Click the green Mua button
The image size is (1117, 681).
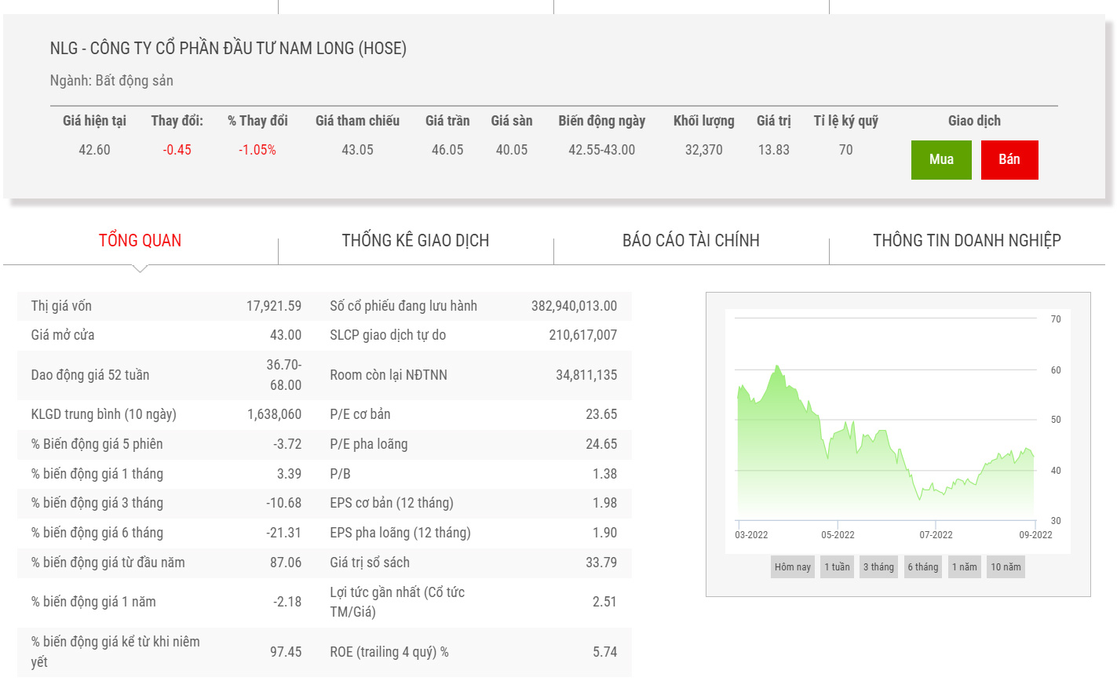tap(940, 160)
